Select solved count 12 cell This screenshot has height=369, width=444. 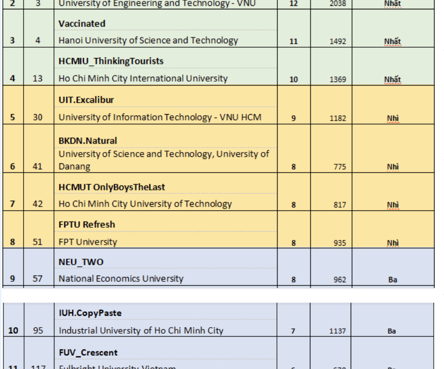[294, 3]
